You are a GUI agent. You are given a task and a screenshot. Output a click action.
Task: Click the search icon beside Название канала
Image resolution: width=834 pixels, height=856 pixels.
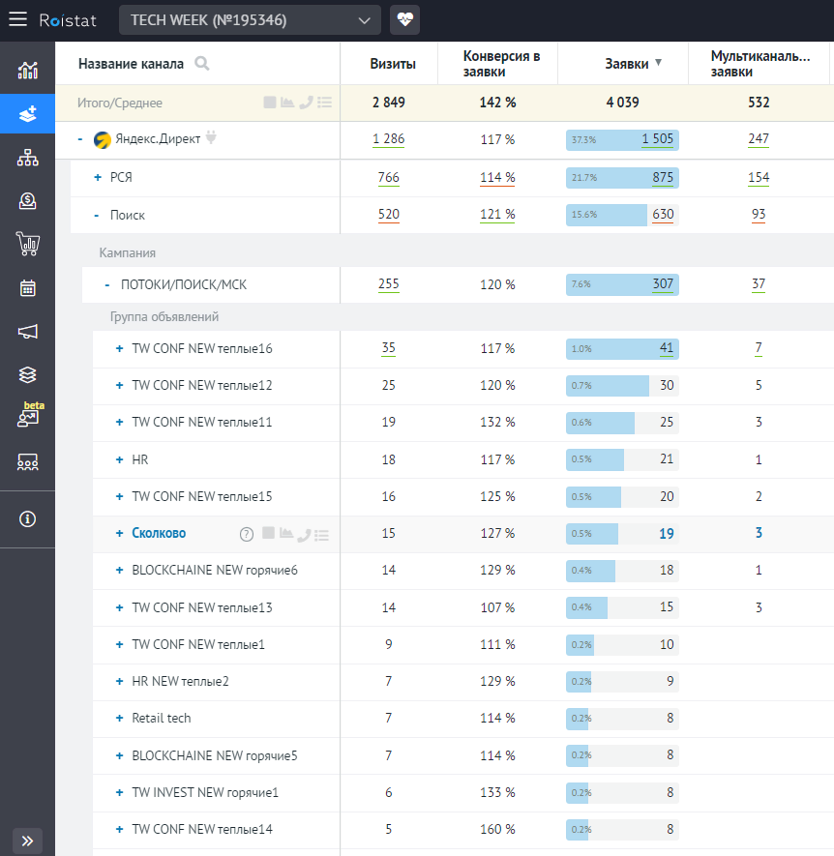(x=202, y=64)
